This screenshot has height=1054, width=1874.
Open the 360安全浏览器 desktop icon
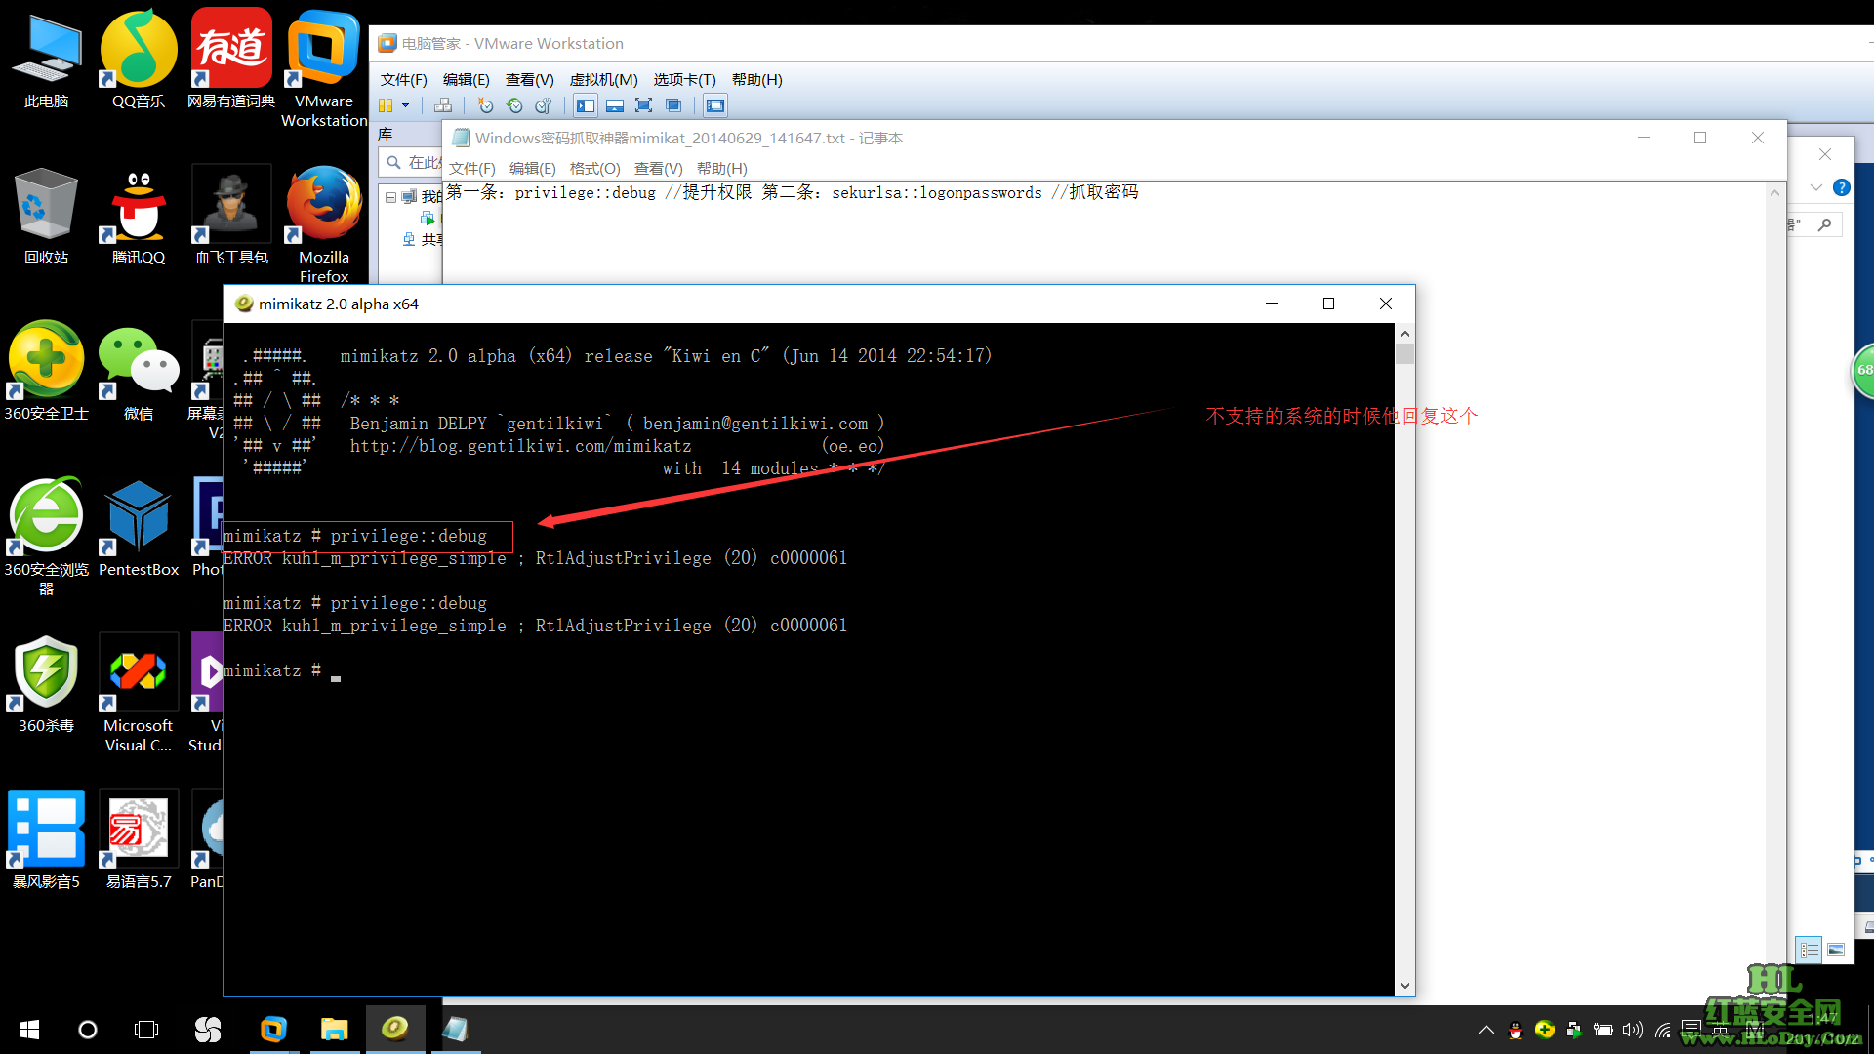click(x=46, y=537)
